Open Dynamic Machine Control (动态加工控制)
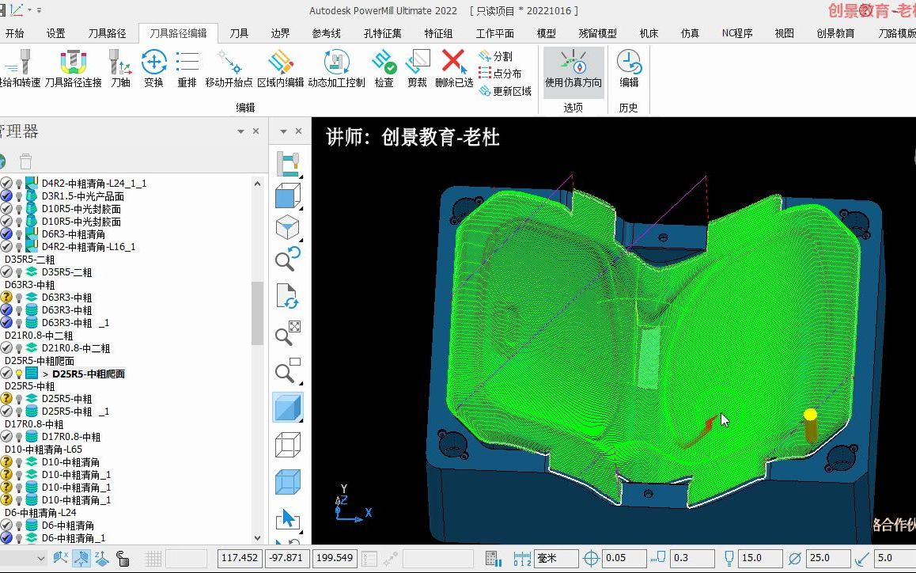The height and width of the screenshot is (573, 916). pyautogui.click(x=336, y=68)
